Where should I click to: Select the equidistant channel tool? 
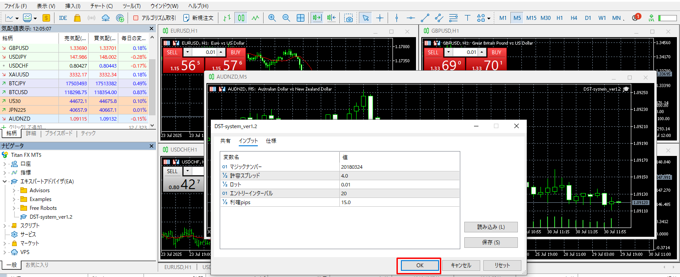coord(439,18)
